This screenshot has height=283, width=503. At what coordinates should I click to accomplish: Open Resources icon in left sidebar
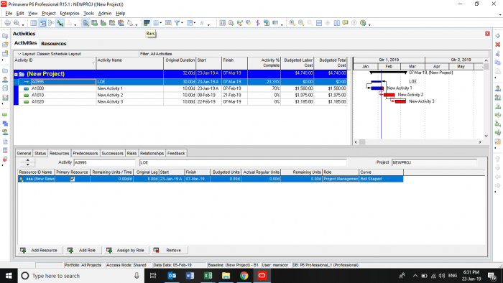click(x=5, y=80)
